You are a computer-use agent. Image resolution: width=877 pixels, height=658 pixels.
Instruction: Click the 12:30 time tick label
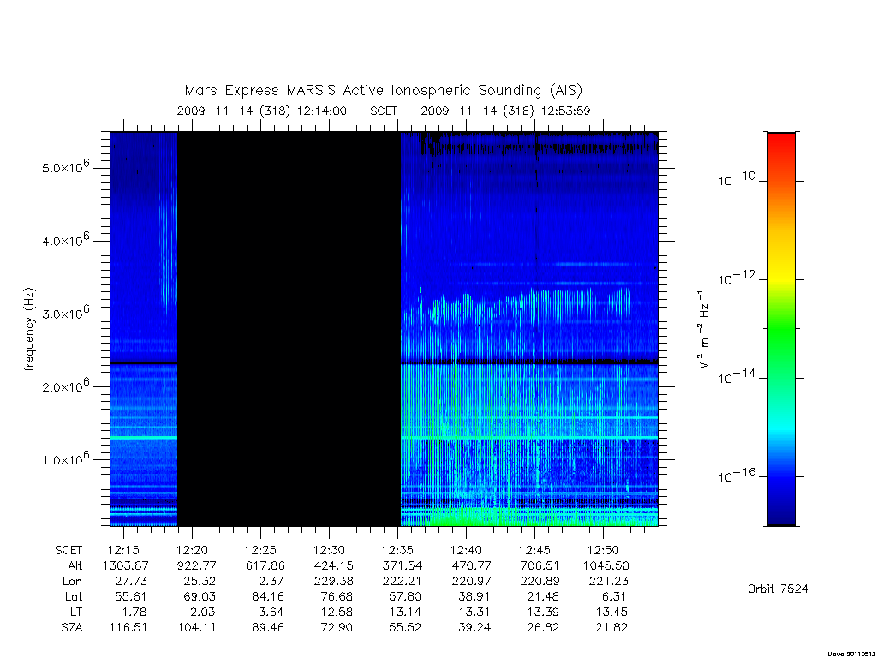coord(329,551)
